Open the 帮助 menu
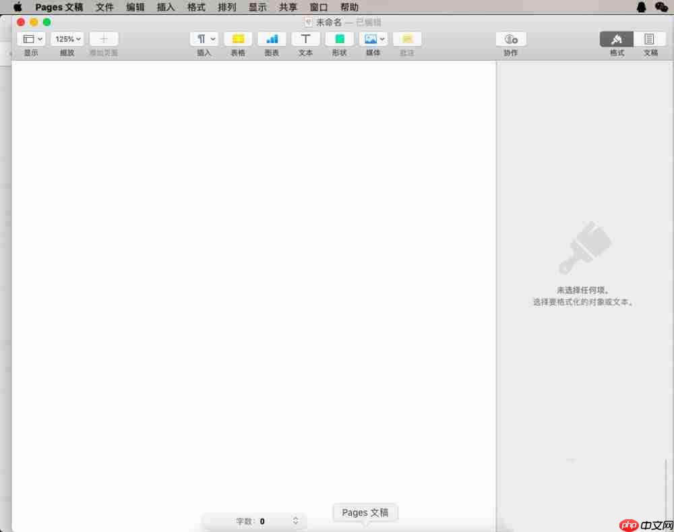 point(349,7)
